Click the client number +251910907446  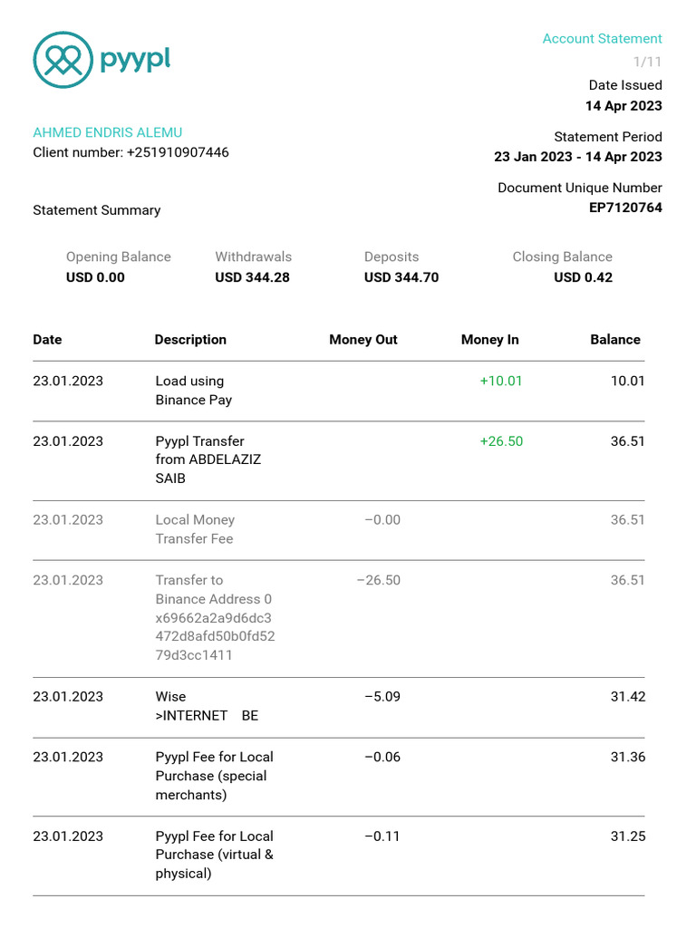(x=178, y=152)
